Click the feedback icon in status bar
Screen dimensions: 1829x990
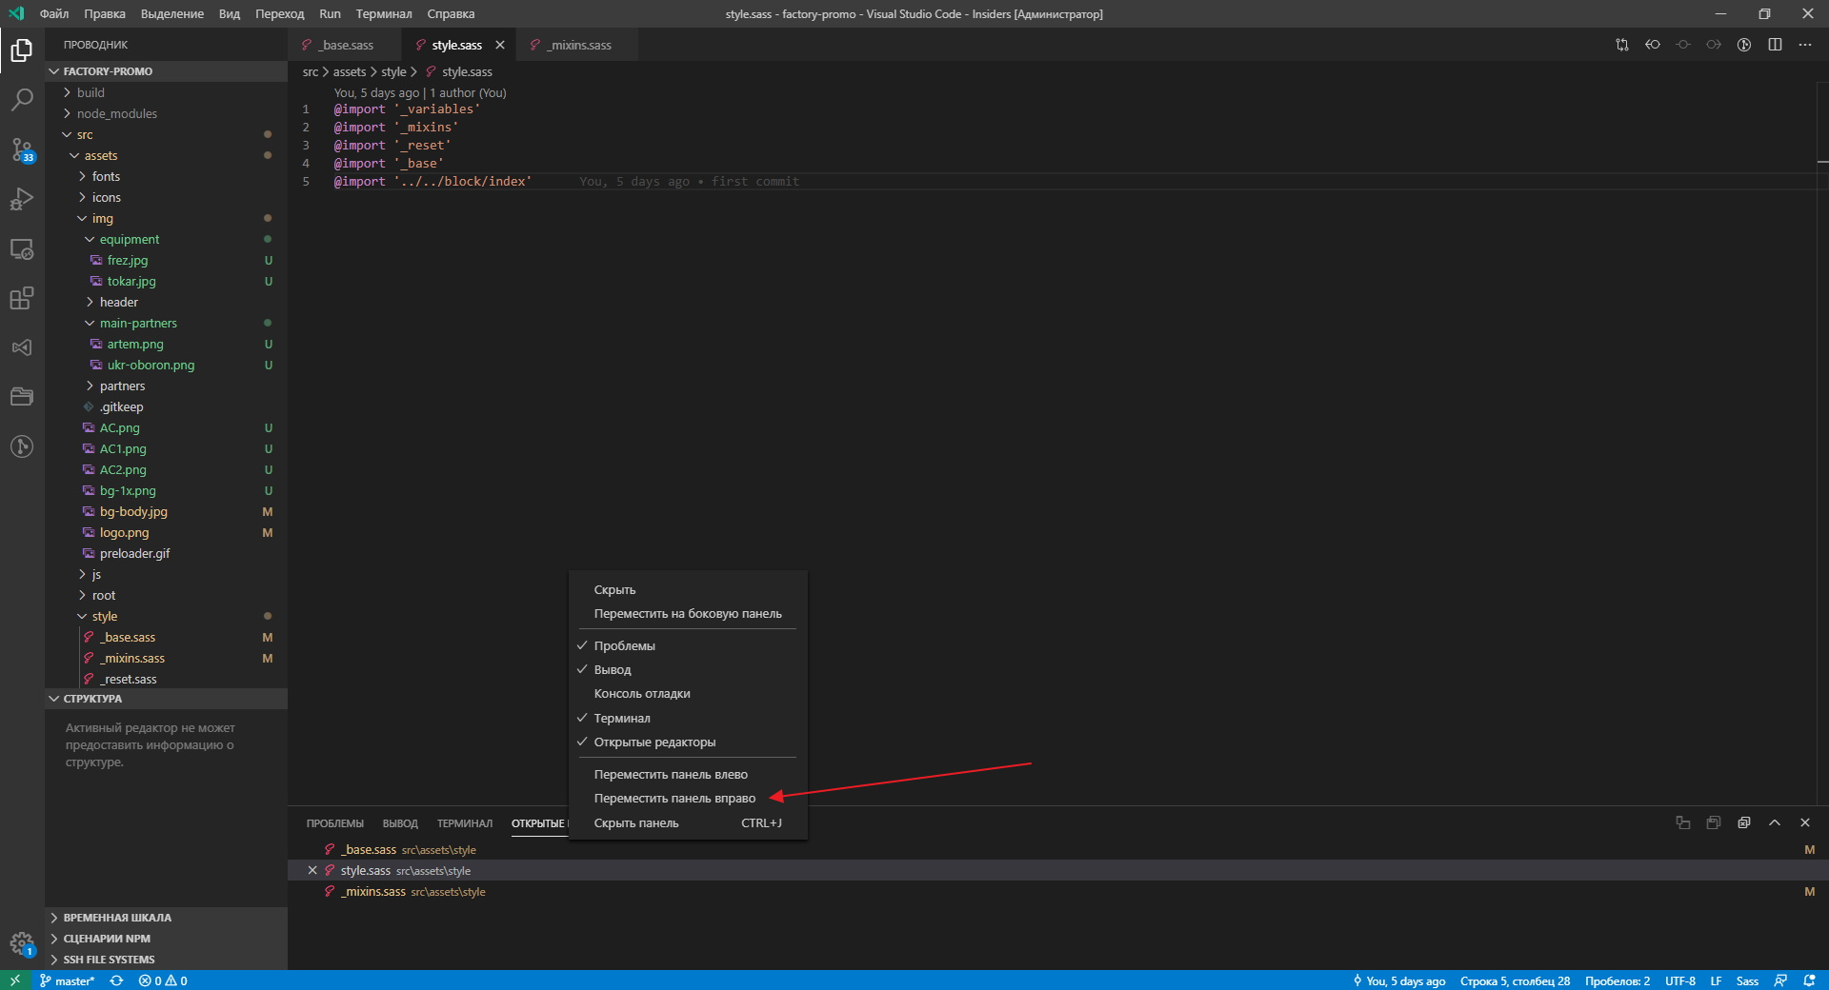[1780, 980]
